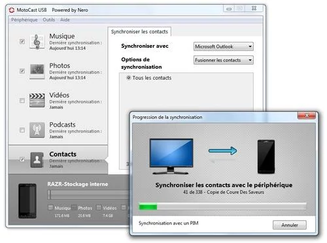Select the Contacts person icon
Viewport: 327px width, 243px height.
pos(37,159)
